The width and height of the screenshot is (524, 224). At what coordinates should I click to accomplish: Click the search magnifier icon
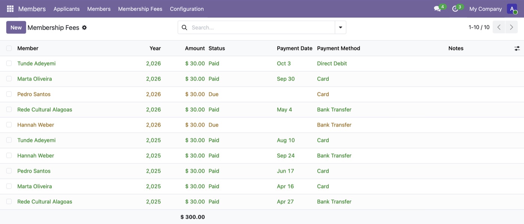(184, 27)
